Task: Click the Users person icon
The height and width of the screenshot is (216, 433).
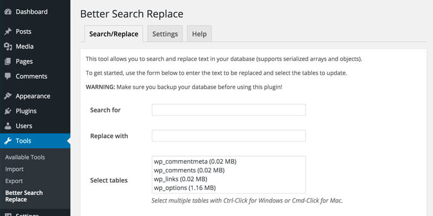Action: (x=8, y=126)
